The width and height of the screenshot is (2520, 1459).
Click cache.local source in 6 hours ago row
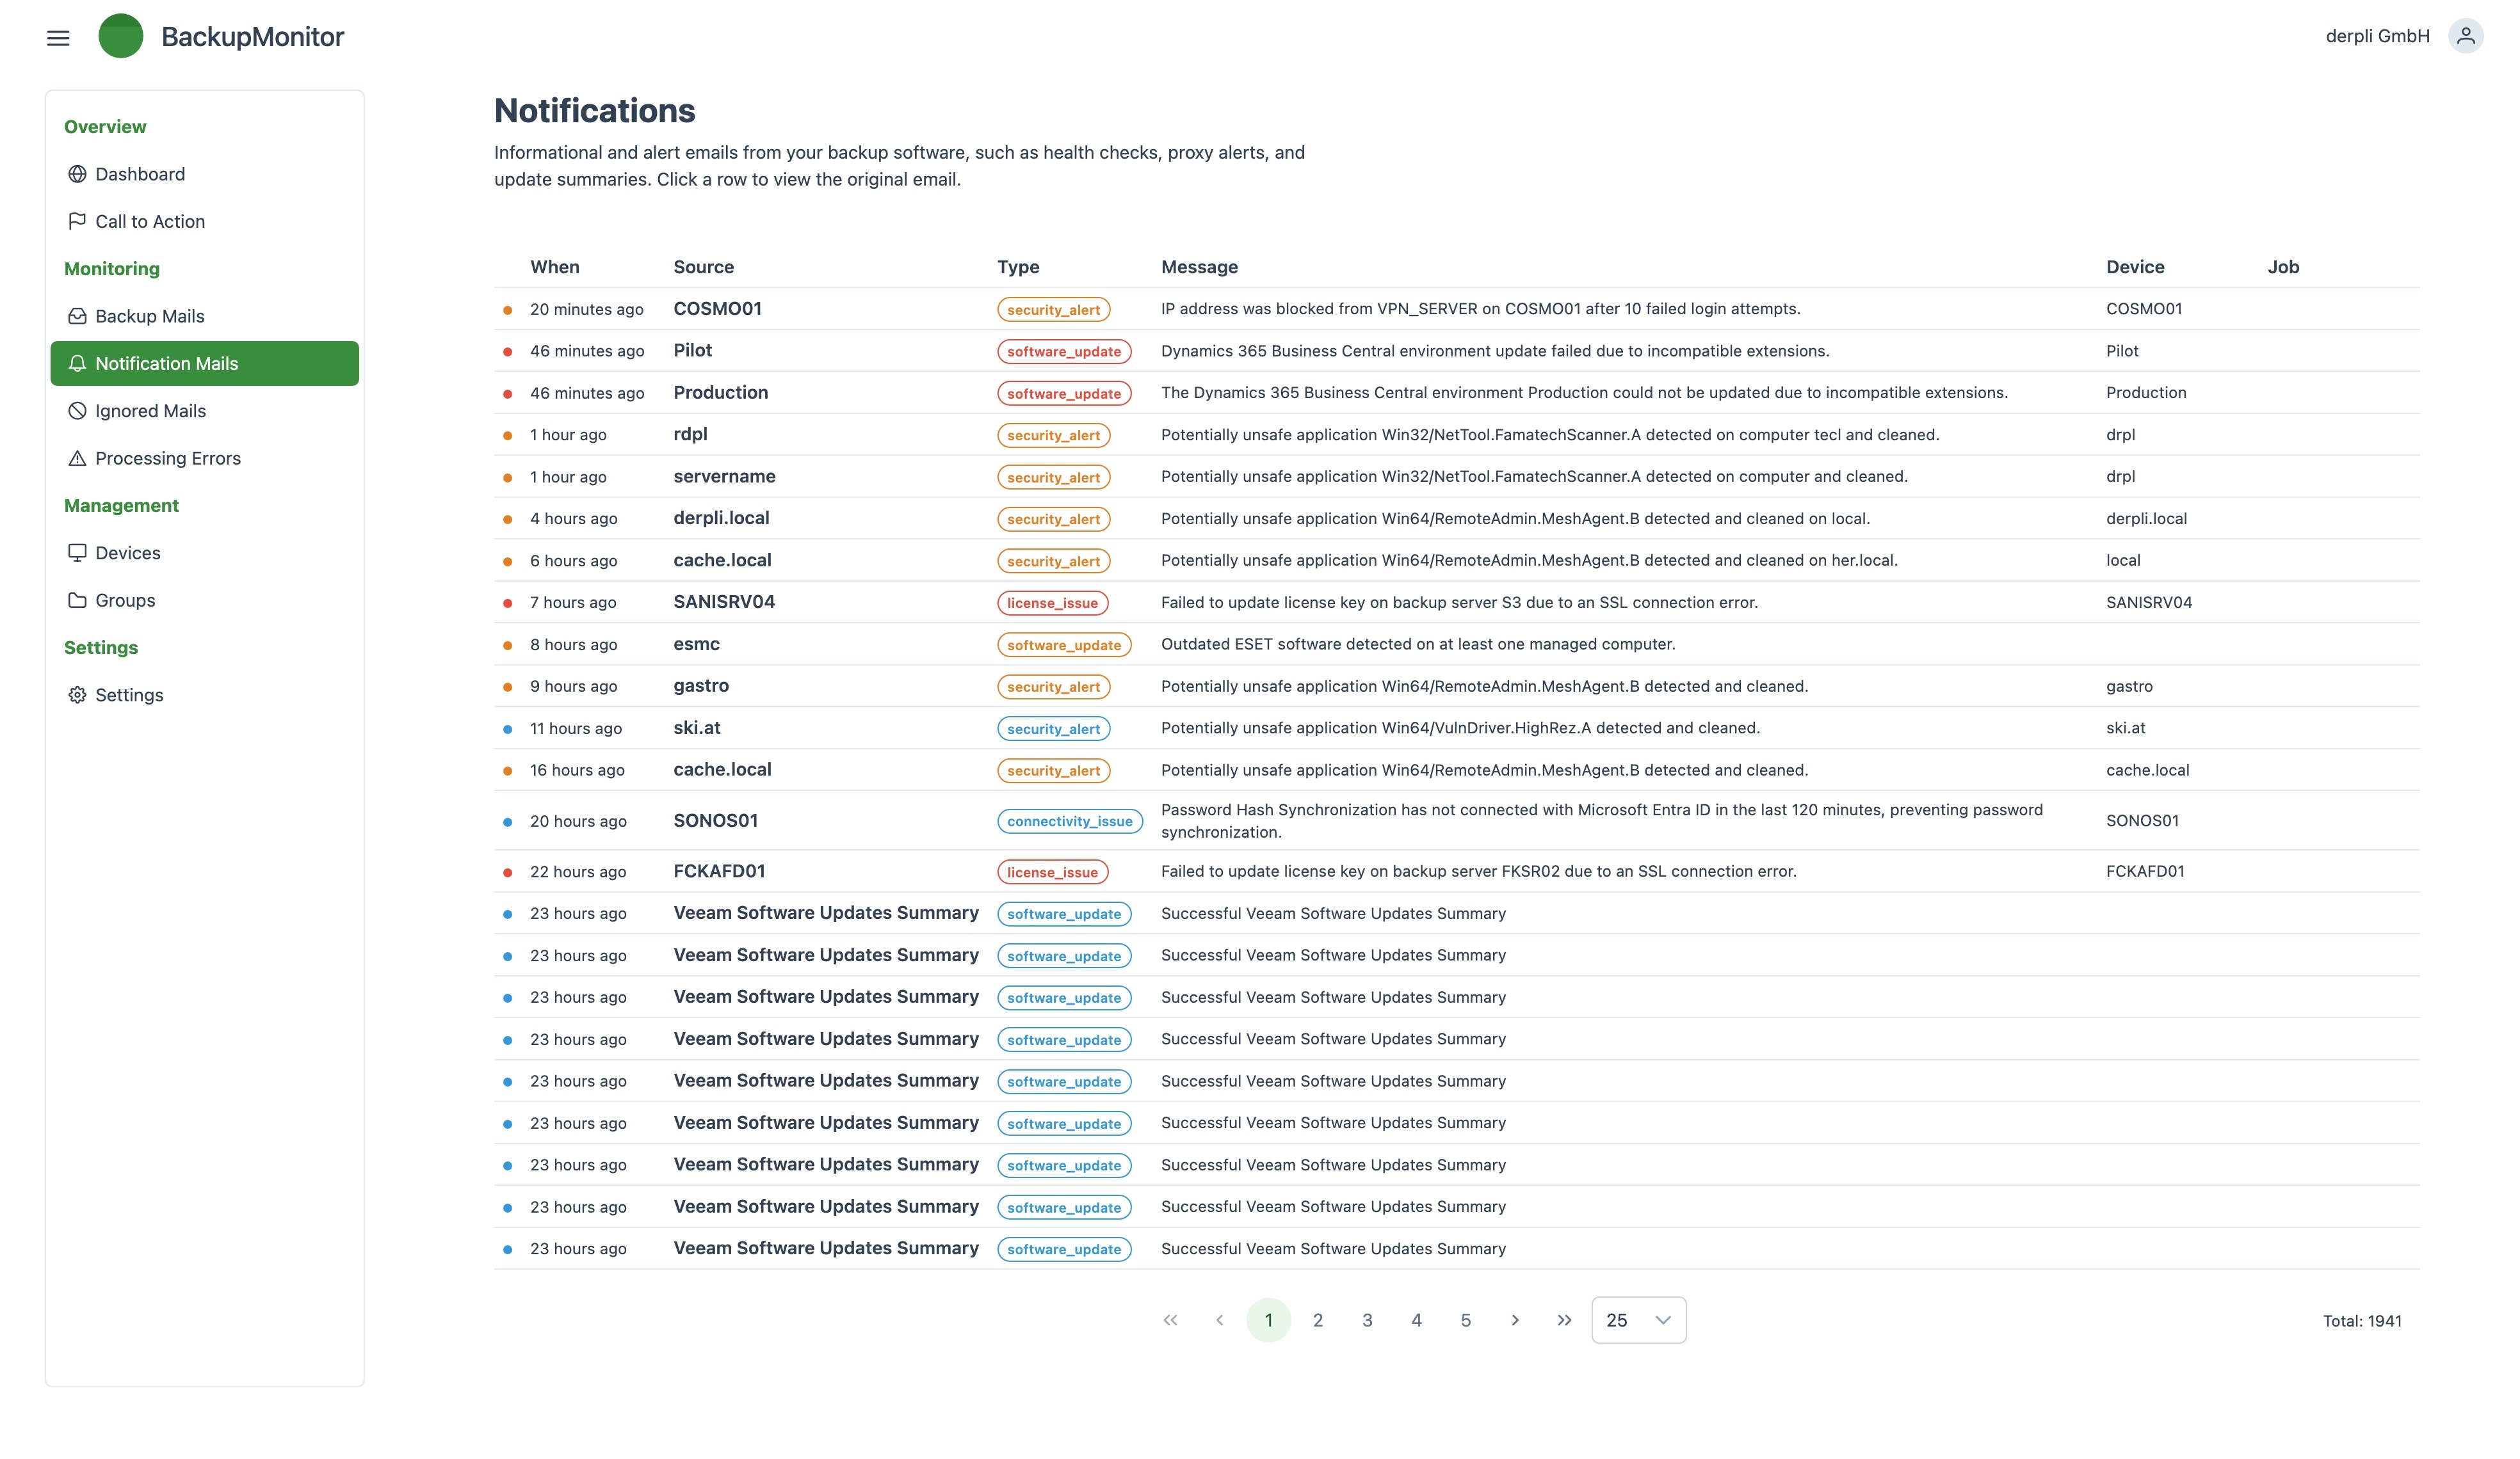click(x=722, y=561)
